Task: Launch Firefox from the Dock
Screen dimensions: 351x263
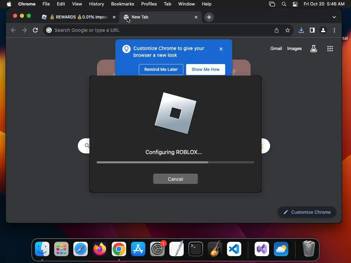Action: click(x=100, y=249)
